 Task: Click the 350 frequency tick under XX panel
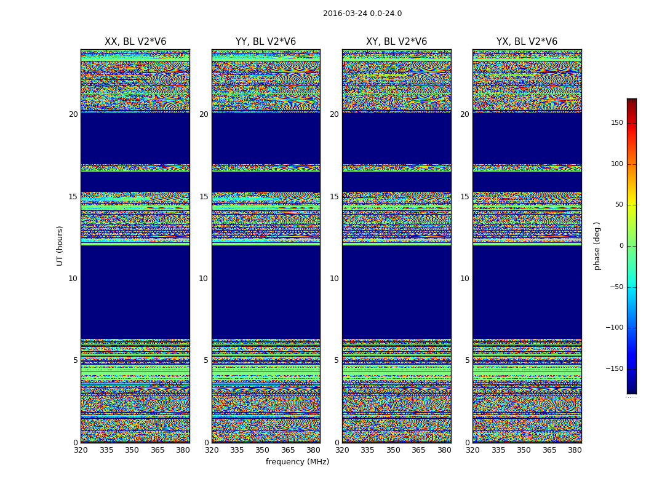(132, 450)
